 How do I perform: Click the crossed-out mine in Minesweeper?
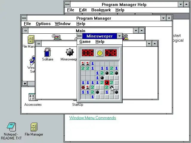[x=83, y=87]
